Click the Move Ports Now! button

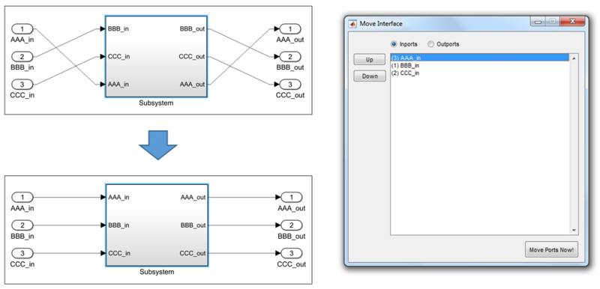point(551,250)
